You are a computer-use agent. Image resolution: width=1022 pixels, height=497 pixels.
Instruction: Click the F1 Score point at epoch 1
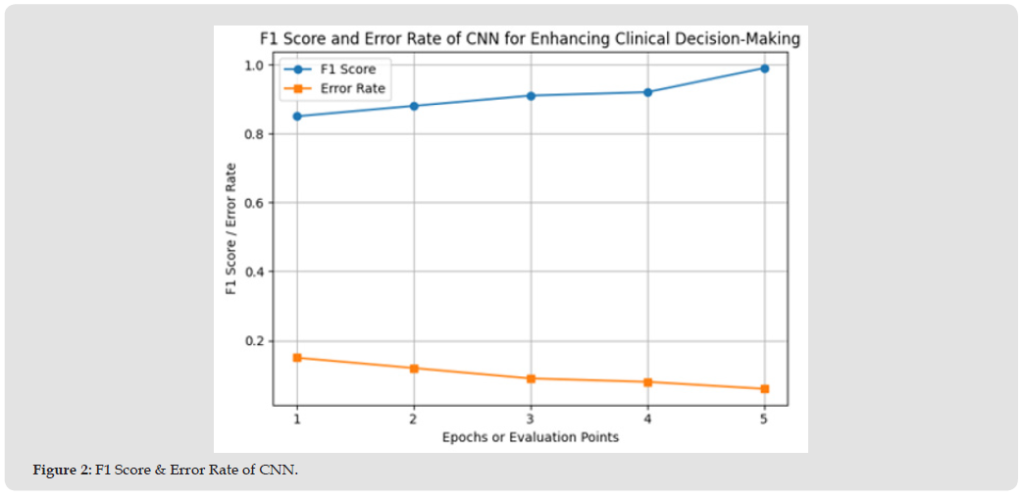click(x=297, y=117)
